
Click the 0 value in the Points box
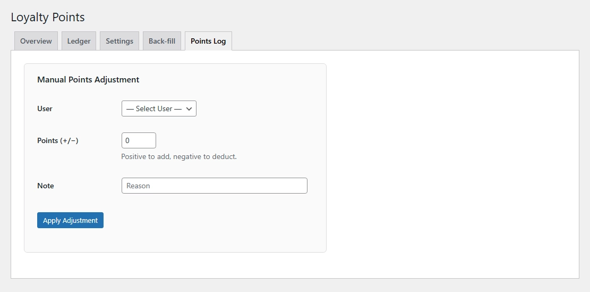128,140
